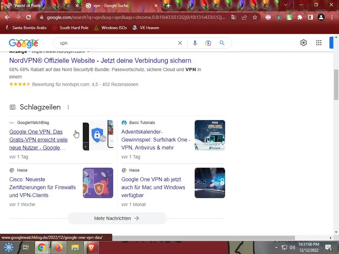Open Google One VPN Gratis-VPN article
339x254 pixels.
coord(38,140)
